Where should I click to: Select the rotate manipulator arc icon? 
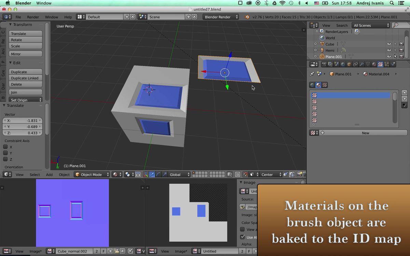click(x=158, y=174)
